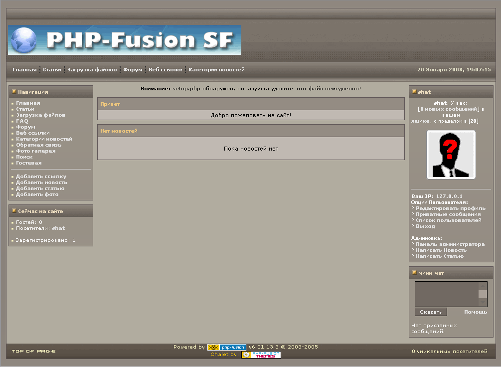Select Добавить ссылку in the sidebar
Image resolution: width=501 pixels, height=367 pixels.
click(41, 177)
